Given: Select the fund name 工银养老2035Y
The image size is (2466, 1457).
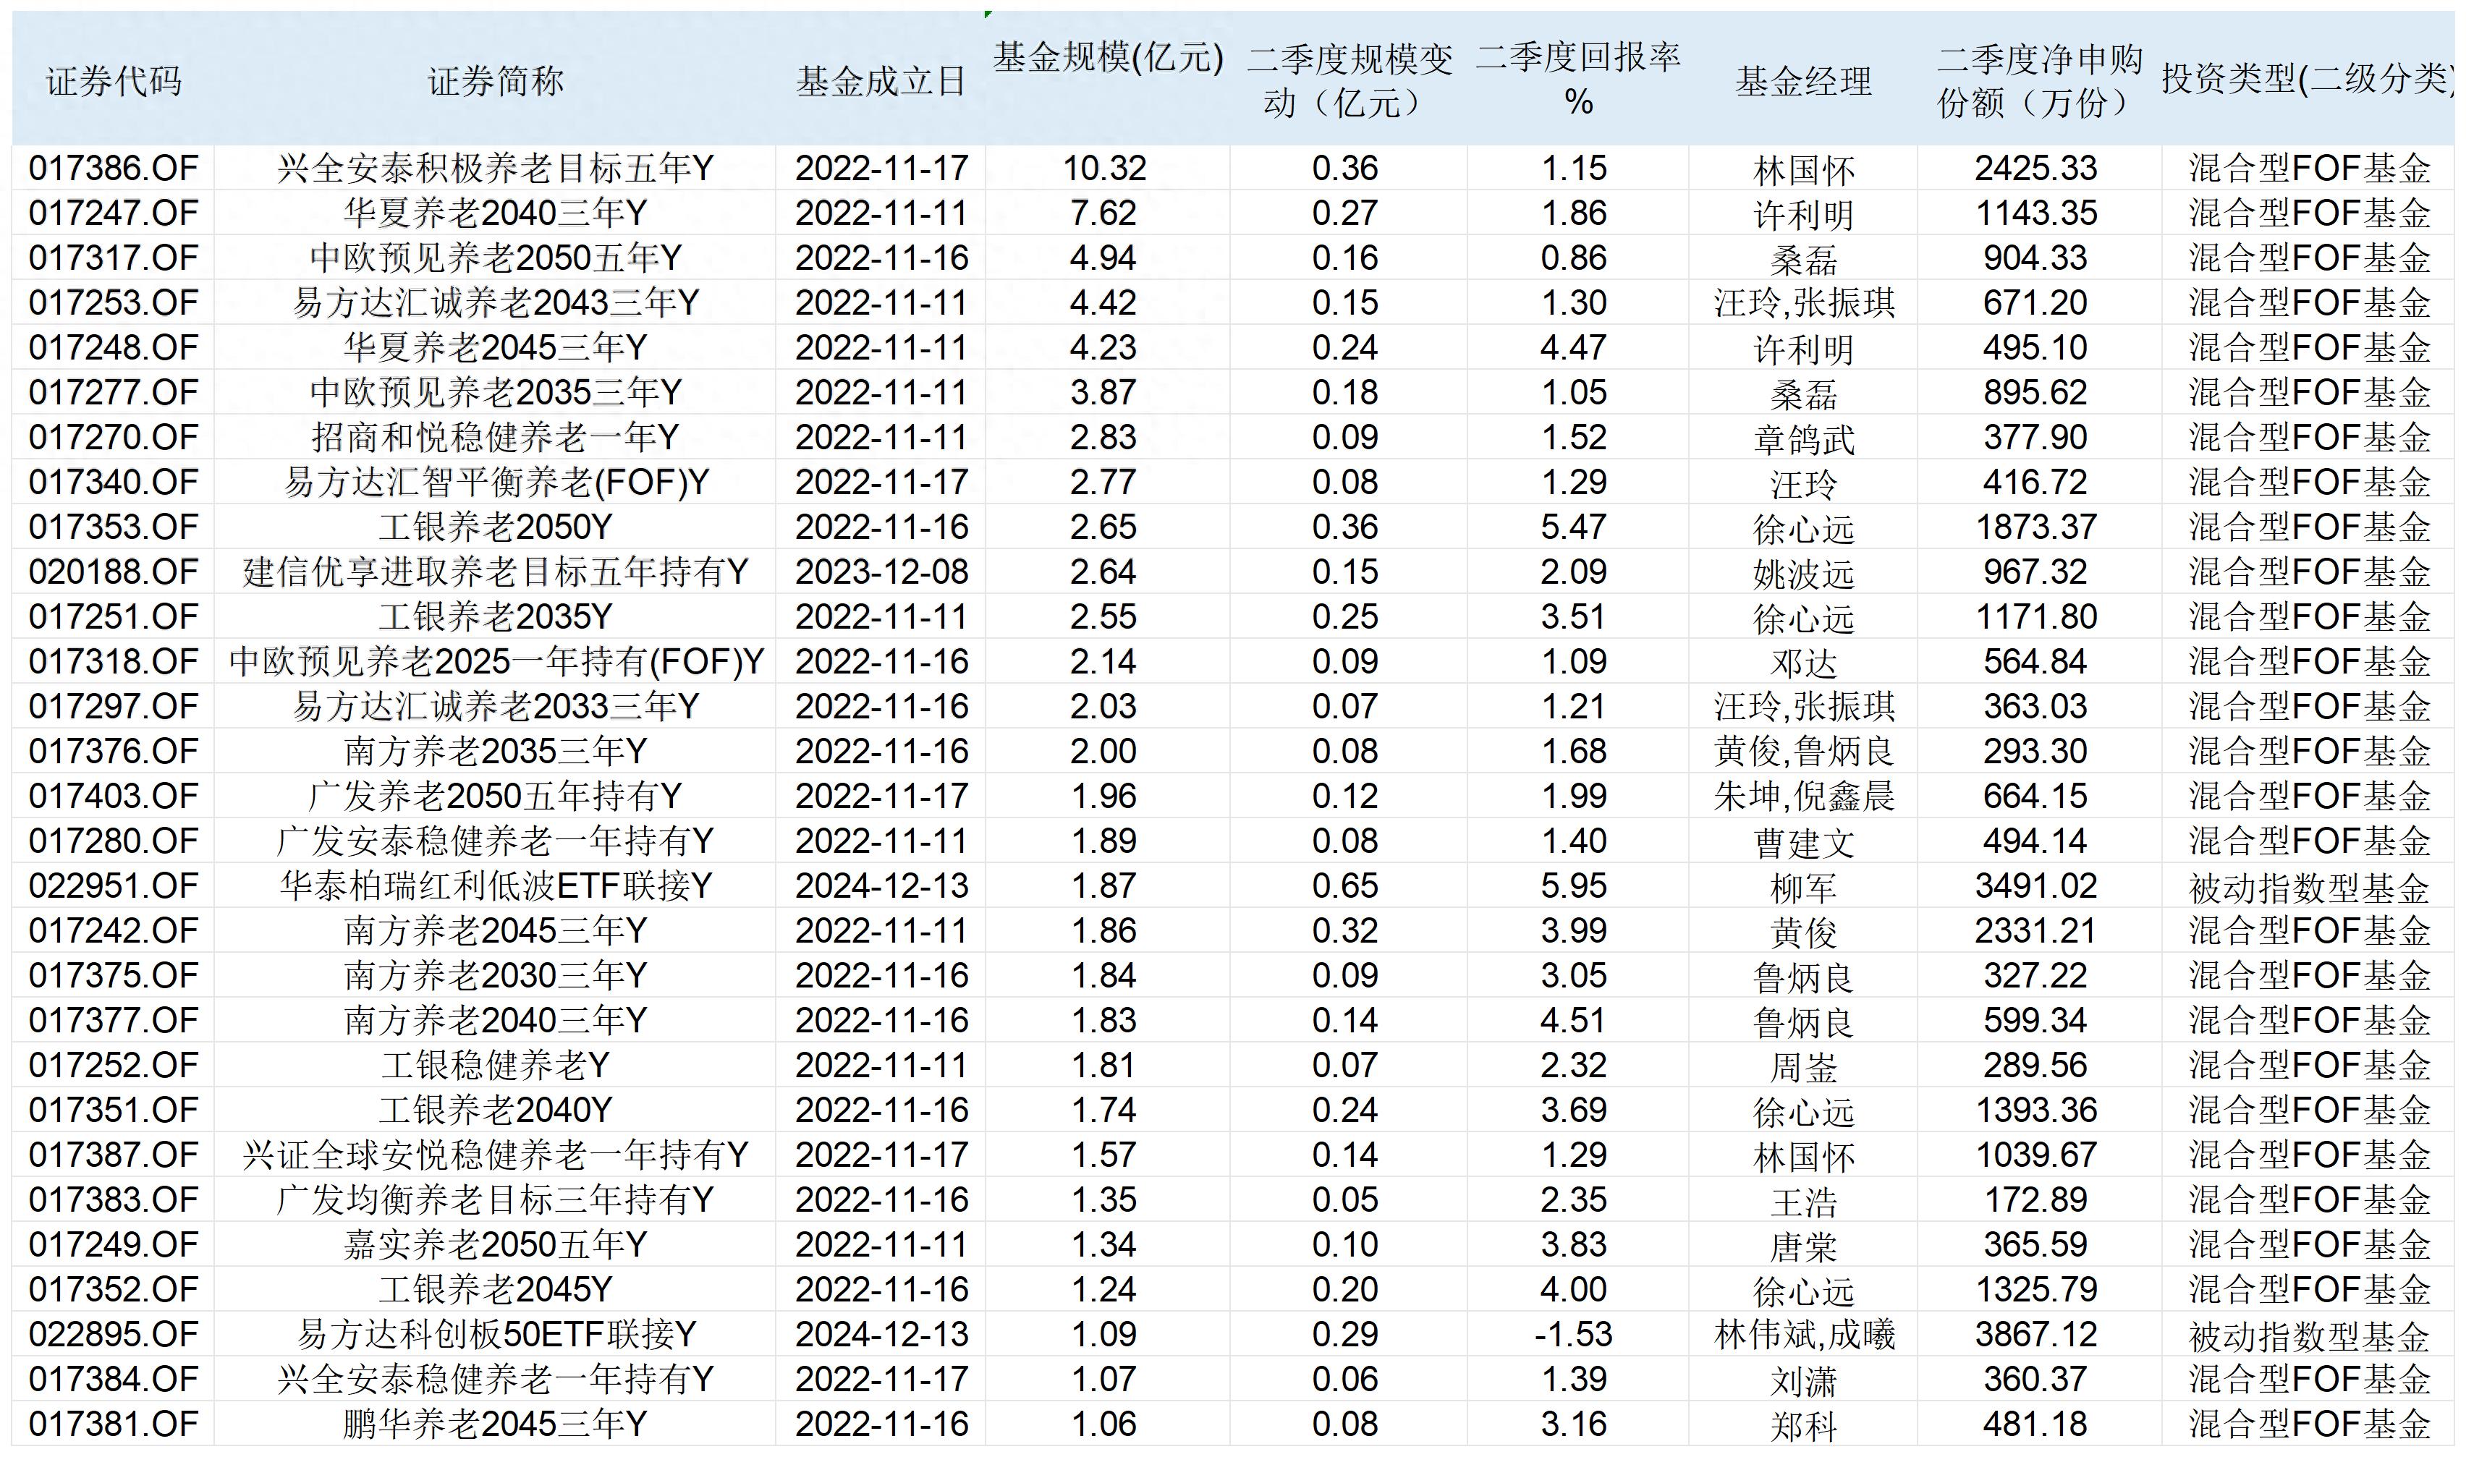Looking at the screenshot, I should [x=496, y=616].
